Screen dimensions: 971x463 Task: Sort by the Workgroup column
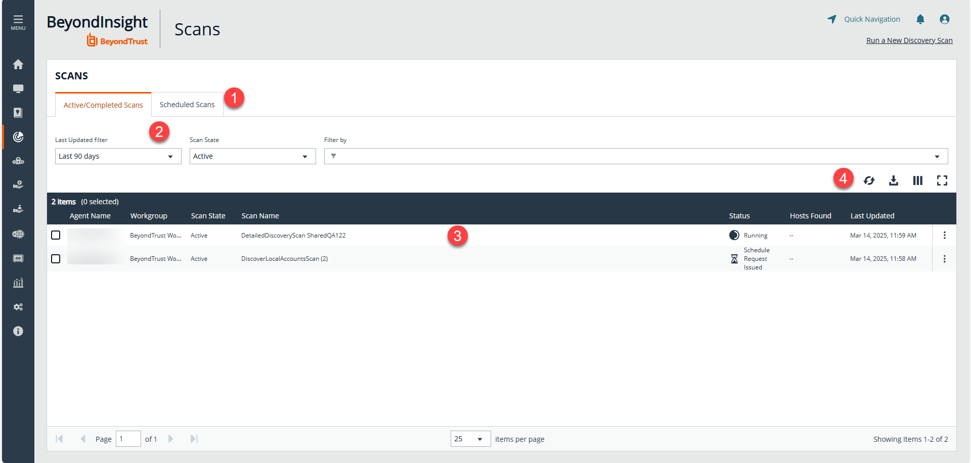[x=149, y=216]
